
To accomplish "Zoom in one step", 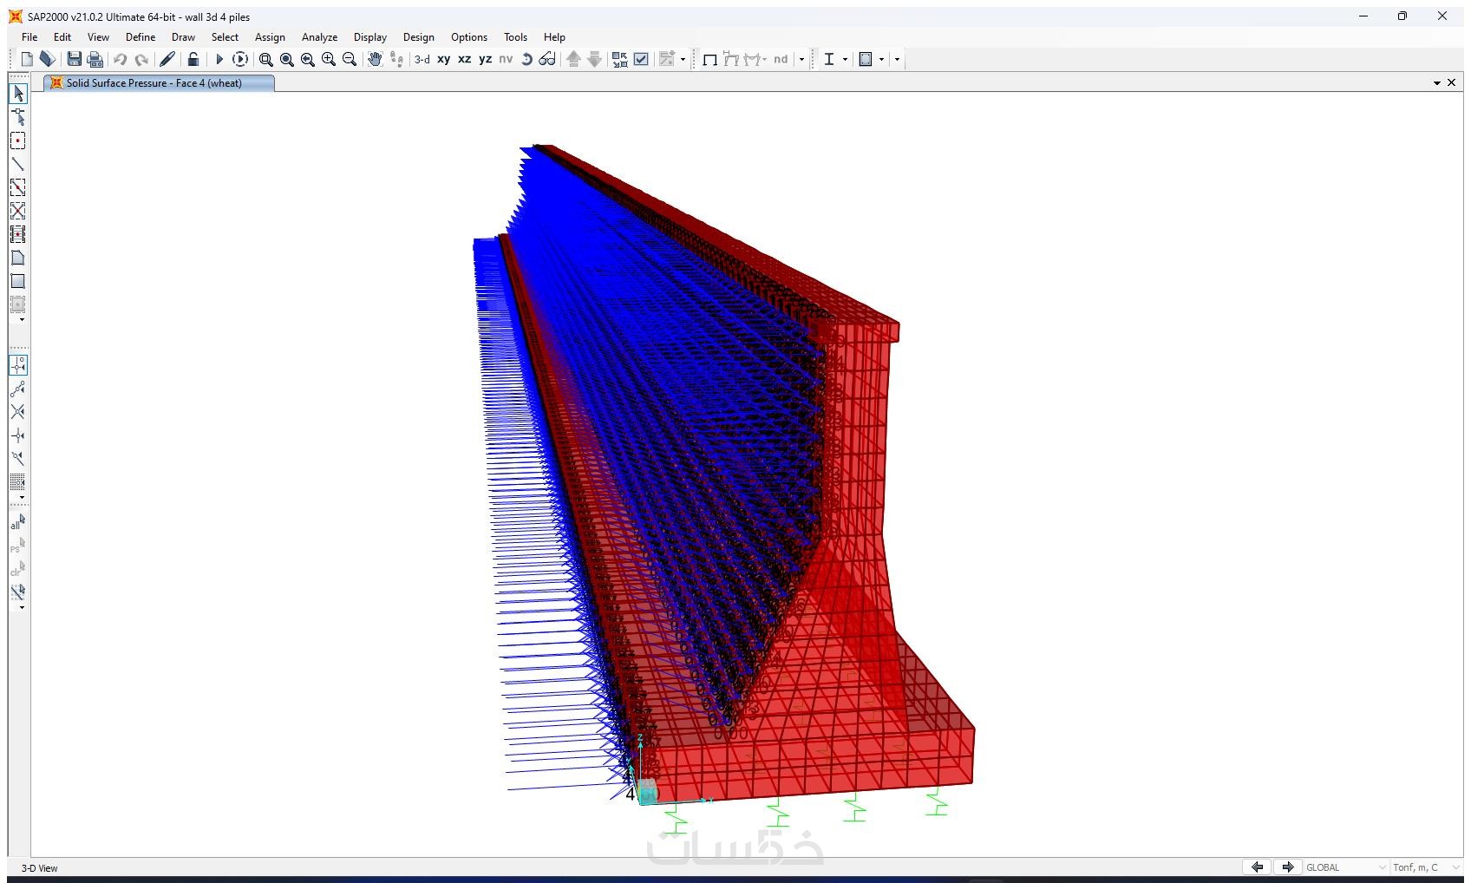I will (329, 59).
